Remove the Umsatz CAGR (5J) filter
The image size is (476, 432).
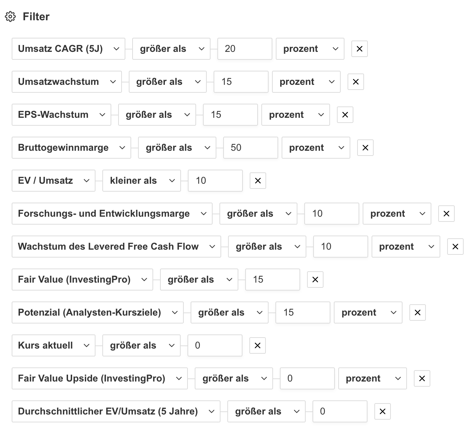[x=360, y=49]
